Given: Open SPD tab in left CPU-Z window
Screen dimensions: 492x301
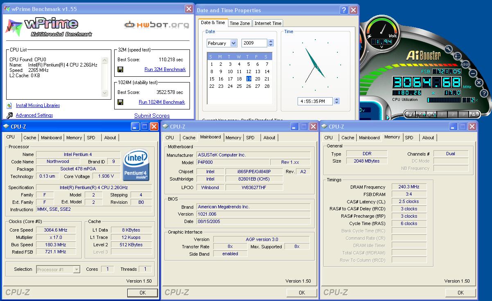Looking at the screenshot, I should point(91,138).
